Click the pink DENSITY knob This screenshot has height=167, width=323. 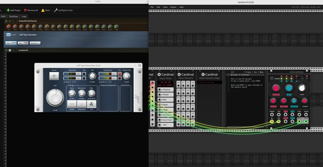(x=284, y=101)
